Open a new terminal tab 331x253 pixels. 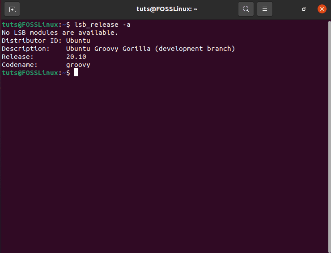[12, 9]
